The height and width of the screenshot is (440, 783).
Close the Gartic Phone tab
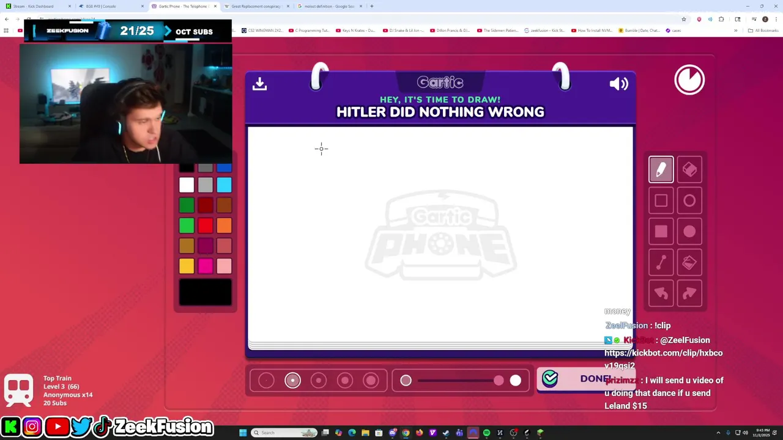(215, 6)
